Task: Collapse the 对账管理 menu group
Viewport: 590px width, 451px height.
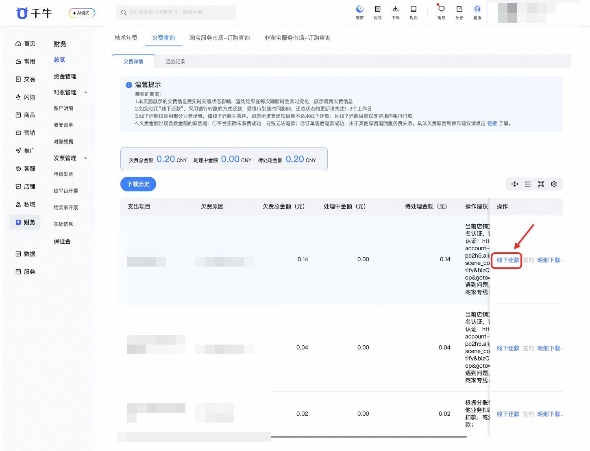Action: tap(85, 93)
